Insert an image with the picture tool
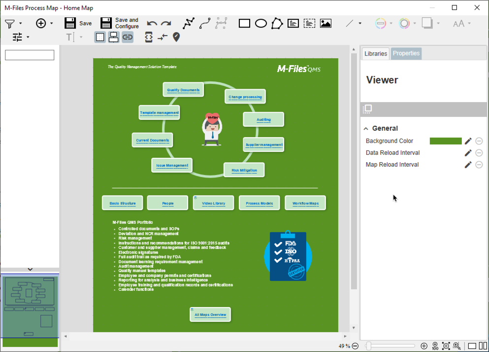The image size is (489, 352). coord(326,23)
